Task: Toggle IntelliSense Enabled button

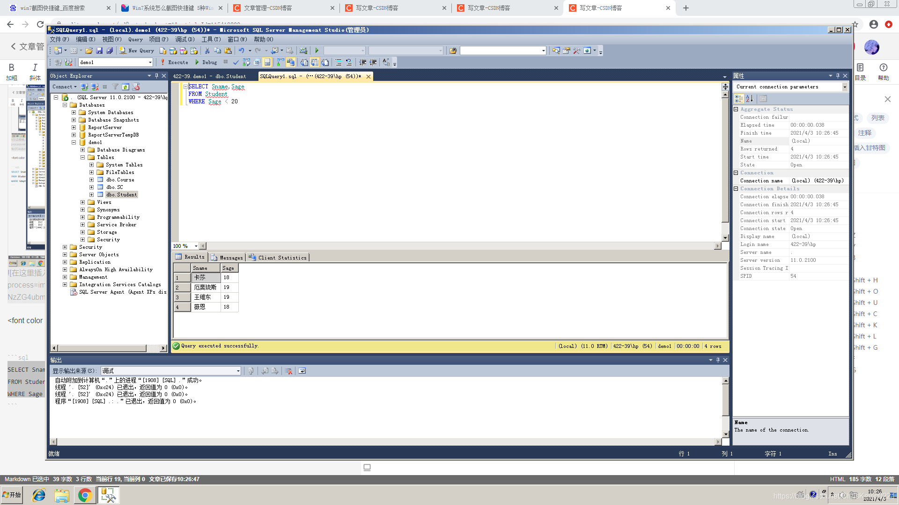Action: coord(267,62)
